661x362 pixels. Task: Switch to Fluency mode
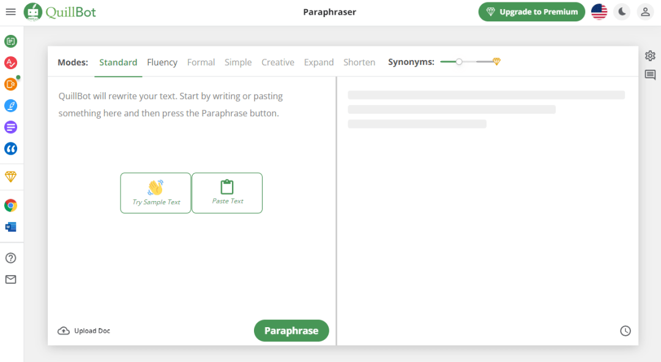pos(162,62)
